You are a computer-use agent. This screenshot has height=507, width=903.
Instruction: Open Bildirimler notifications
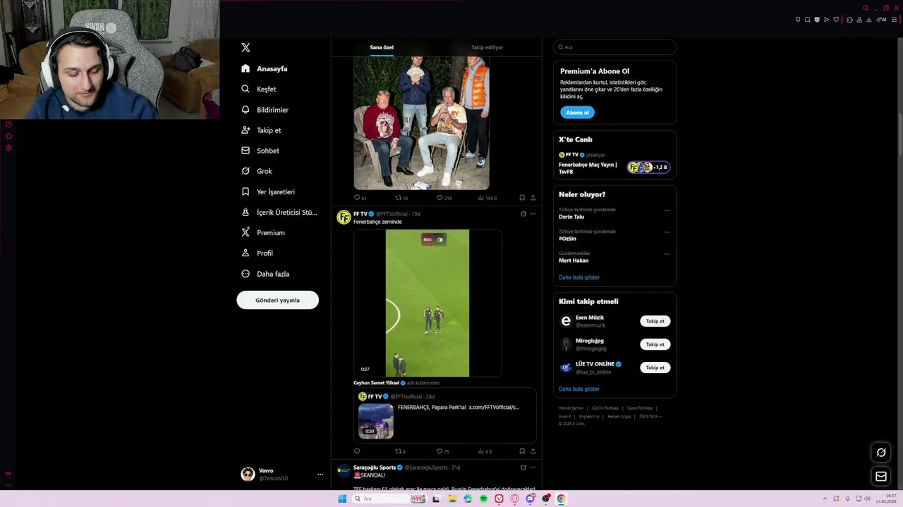(265, 110)
